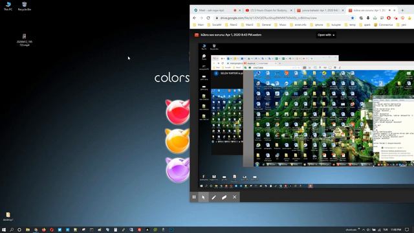This screenshot has width=414, height=233.
Task: Click the taskbar clock
Action: tap(396, 230)
